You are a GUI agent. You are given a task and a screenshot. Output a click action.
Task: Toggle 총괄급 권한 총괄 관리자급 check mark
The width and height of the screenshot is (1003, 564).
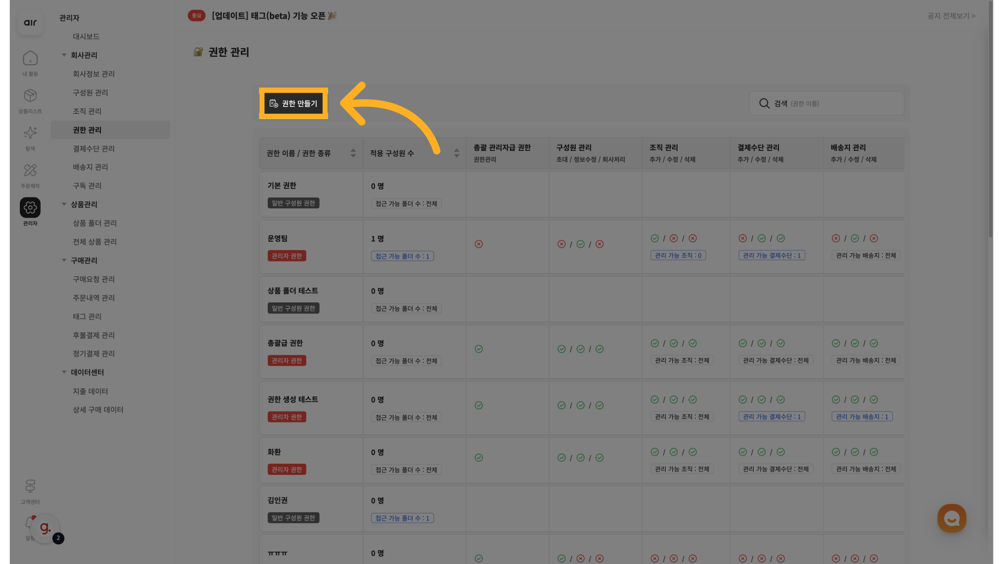click(x=479, y=349)
